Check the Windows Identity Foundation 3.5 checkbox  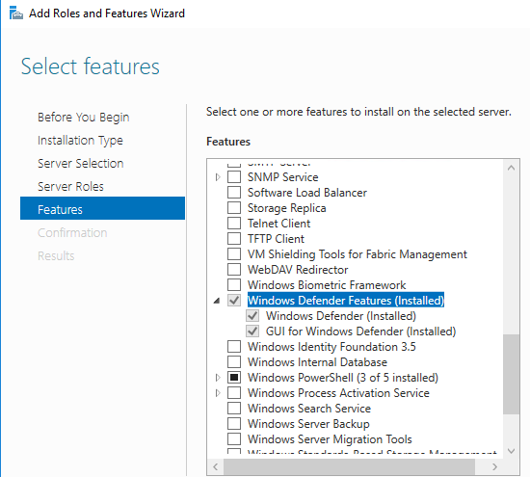(234, 347)
